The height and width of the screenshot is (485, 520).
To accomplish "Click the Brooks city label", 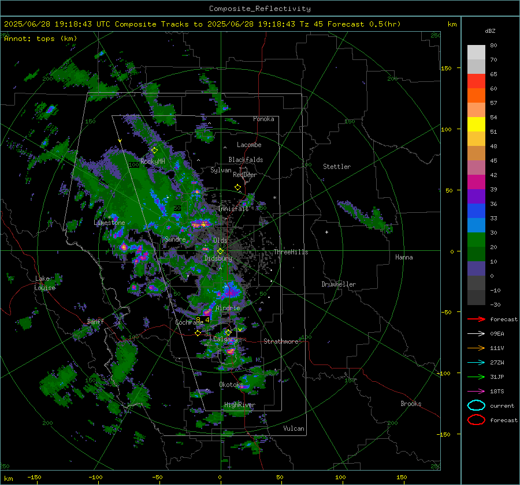I will click(411, 404).
